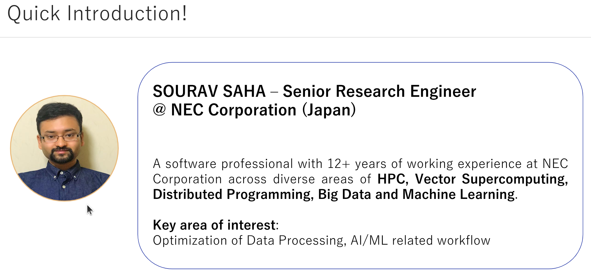This screenshot has height=278, width=591.
Task: Click the "Quick Introduction!" slide title
Action: (x=97, y=14)
